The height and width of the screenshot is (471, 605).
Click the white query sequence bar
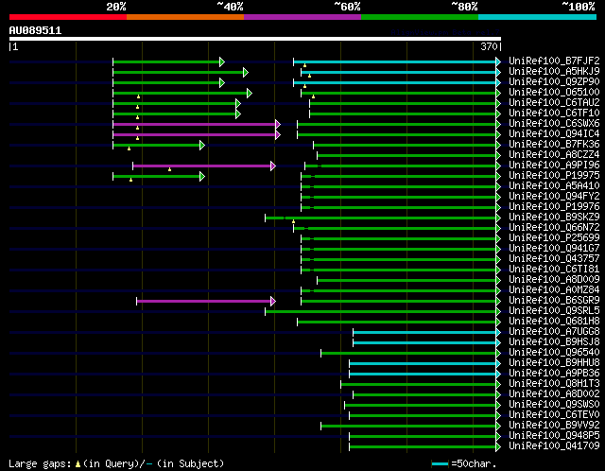tap(255, 39)
